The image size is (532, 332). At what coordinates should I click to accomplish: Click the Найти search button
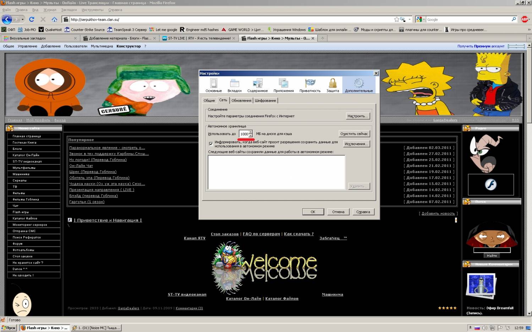click(x=492, y=255)
